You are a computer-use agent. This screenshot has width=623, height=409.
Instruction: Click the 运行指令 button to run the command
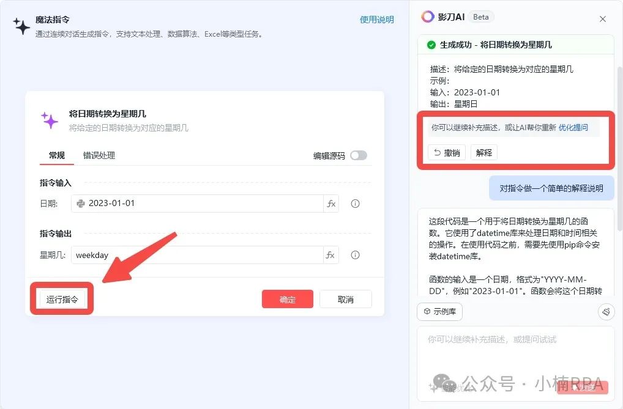click(61, 298)
